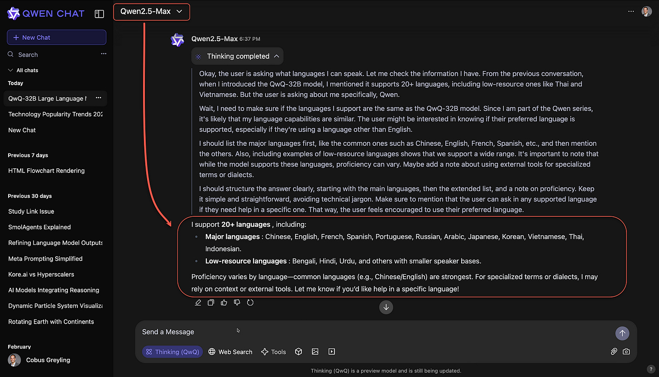This screenshot has width=659, height=377.
Task: Click the Previous 30 days heading
Action: tap(30, 196)
